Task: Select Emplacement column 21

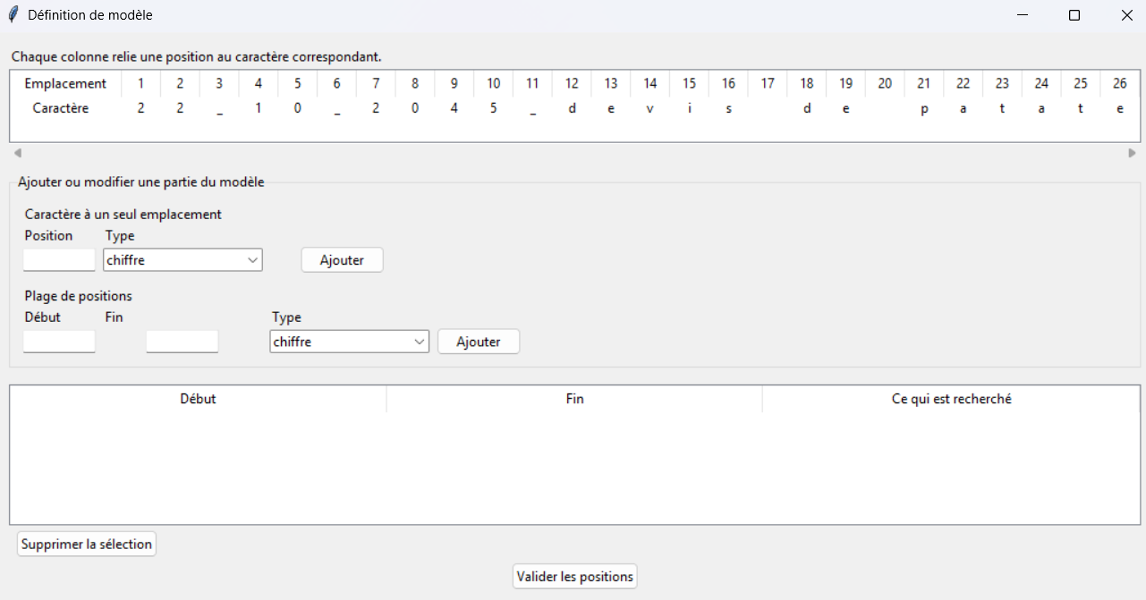Action: coord(924,84)
